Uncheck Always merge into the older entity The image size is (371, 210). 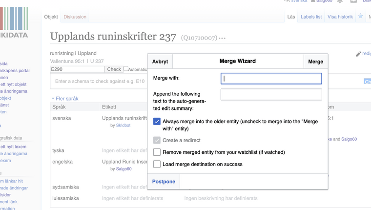click(157, 122)
